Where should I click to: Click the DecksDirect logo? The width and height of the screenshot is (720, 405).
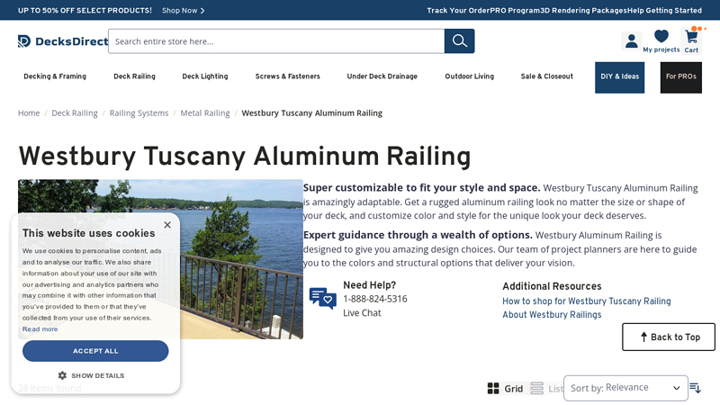pyautogui.click(x=63, y=41)
